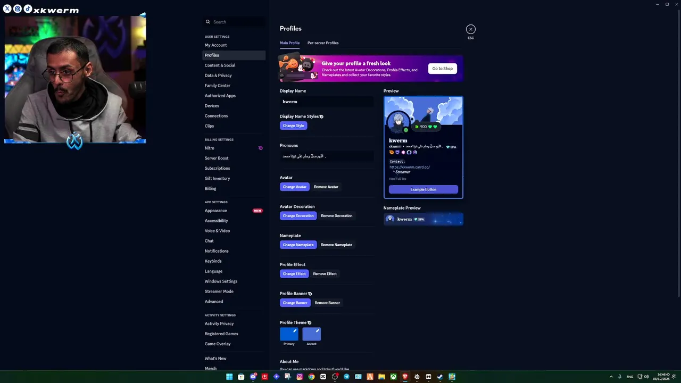Click Change Nameplate button
The width and height of the screenshot is (681, 383).
click(x=298, y=245)
